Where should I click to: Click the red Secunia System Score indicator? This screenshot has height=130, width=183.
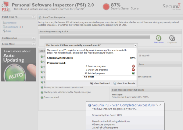click(x=106, y=6)
